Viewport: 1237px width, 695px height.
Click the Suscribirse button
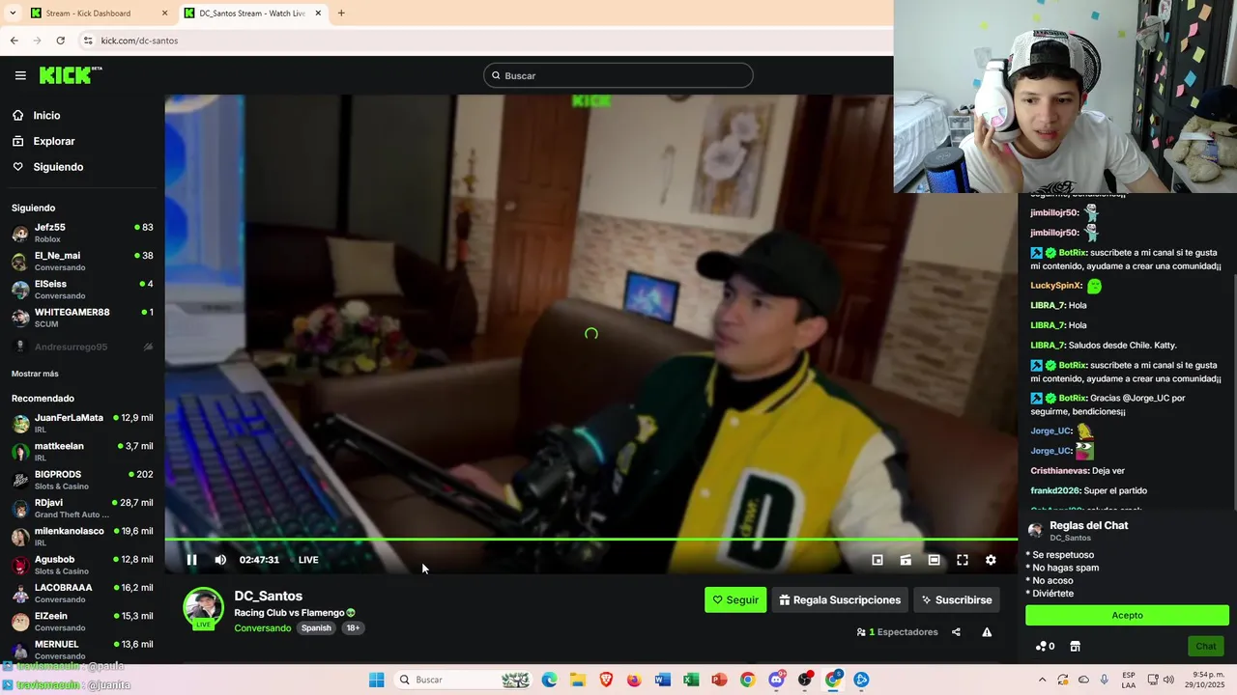click(x=957, y=599)
